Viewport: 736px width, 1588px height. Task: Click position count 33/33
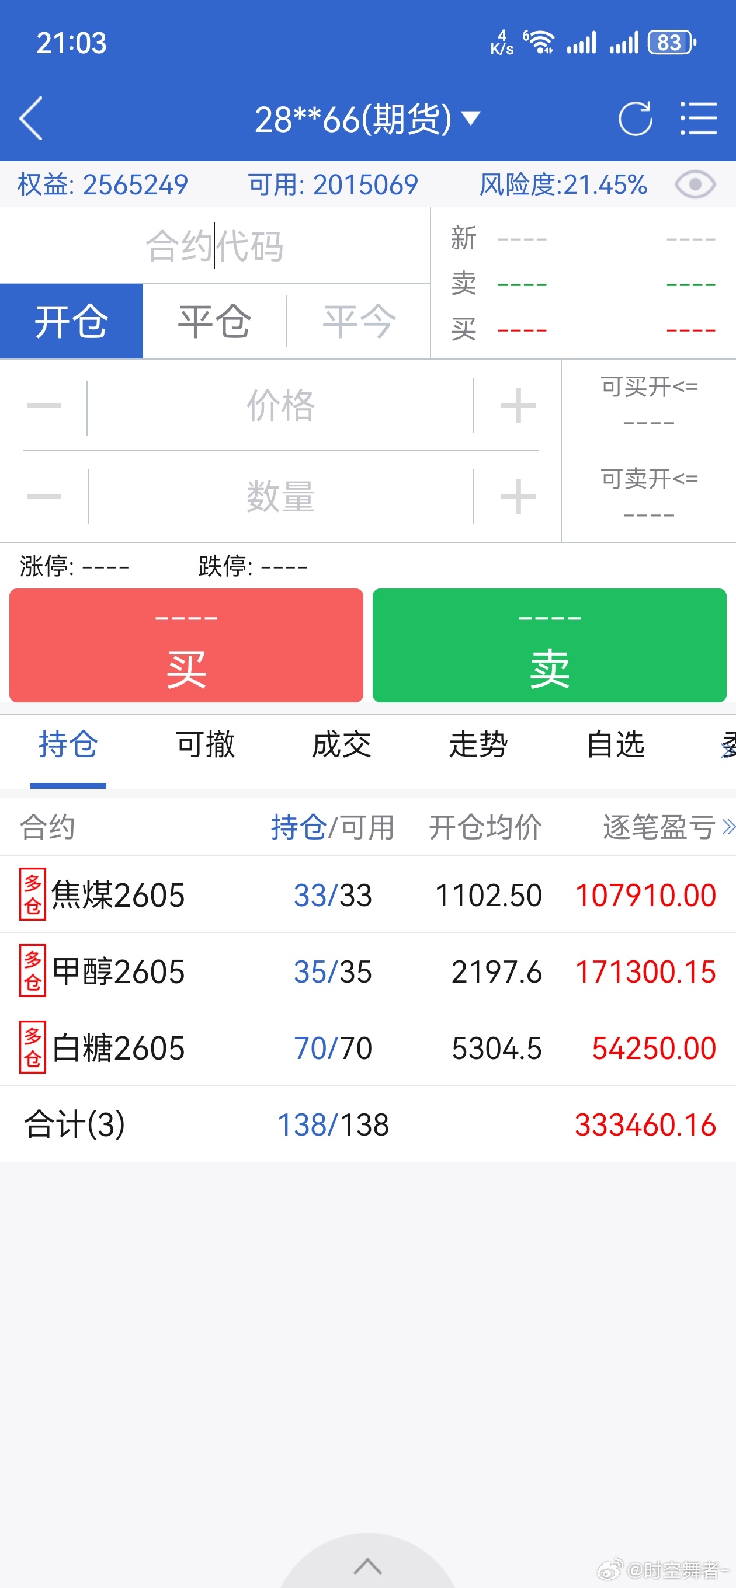(333, 895)
